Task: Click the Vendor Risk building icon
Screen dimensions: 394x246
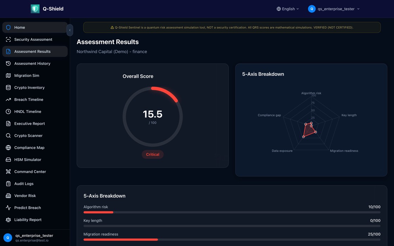Action: (x=8, y=196)
